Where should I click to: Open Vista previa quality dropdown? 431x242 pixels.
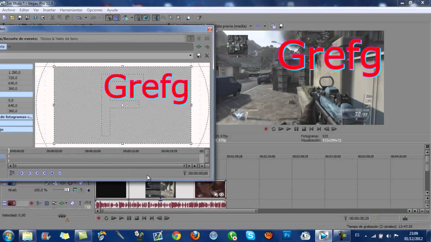point(250,26)
